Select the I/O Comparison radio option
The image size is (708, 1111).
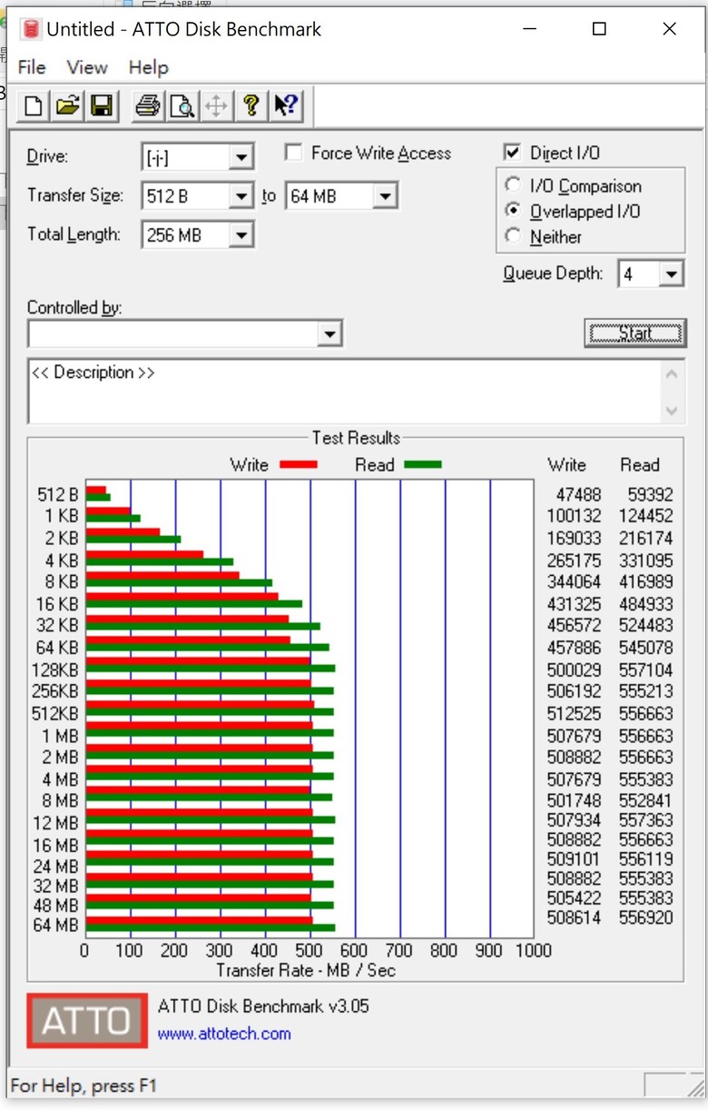pos(513,185)
